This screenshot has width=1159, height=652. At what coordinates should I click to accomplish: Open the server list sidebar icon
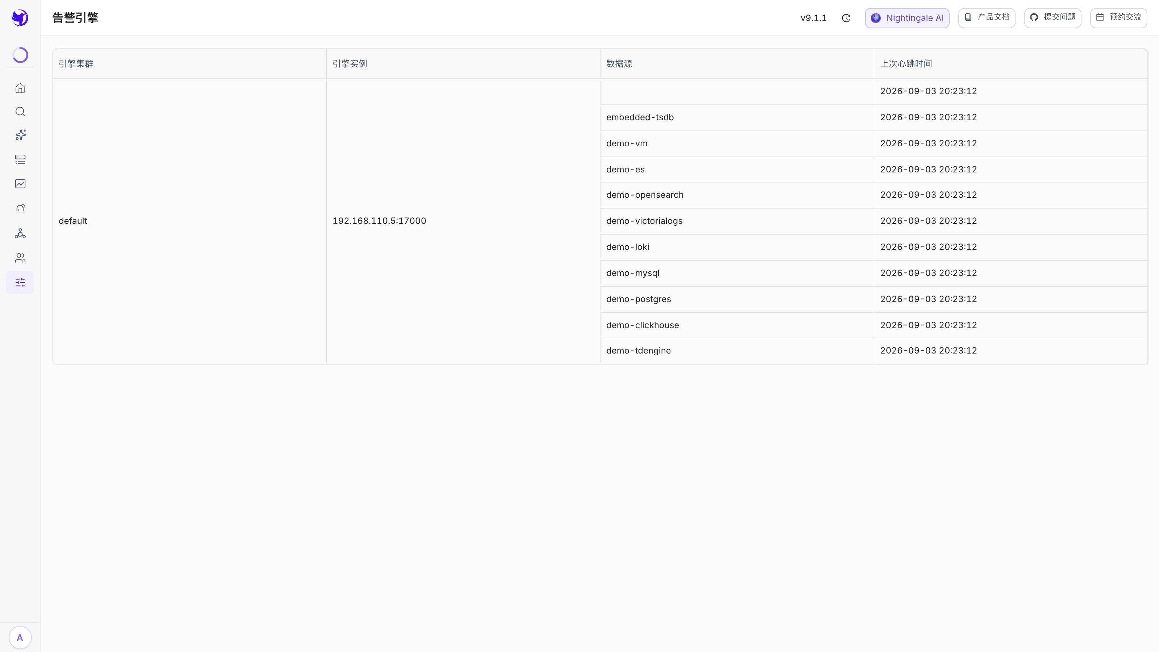pos(20,159)
